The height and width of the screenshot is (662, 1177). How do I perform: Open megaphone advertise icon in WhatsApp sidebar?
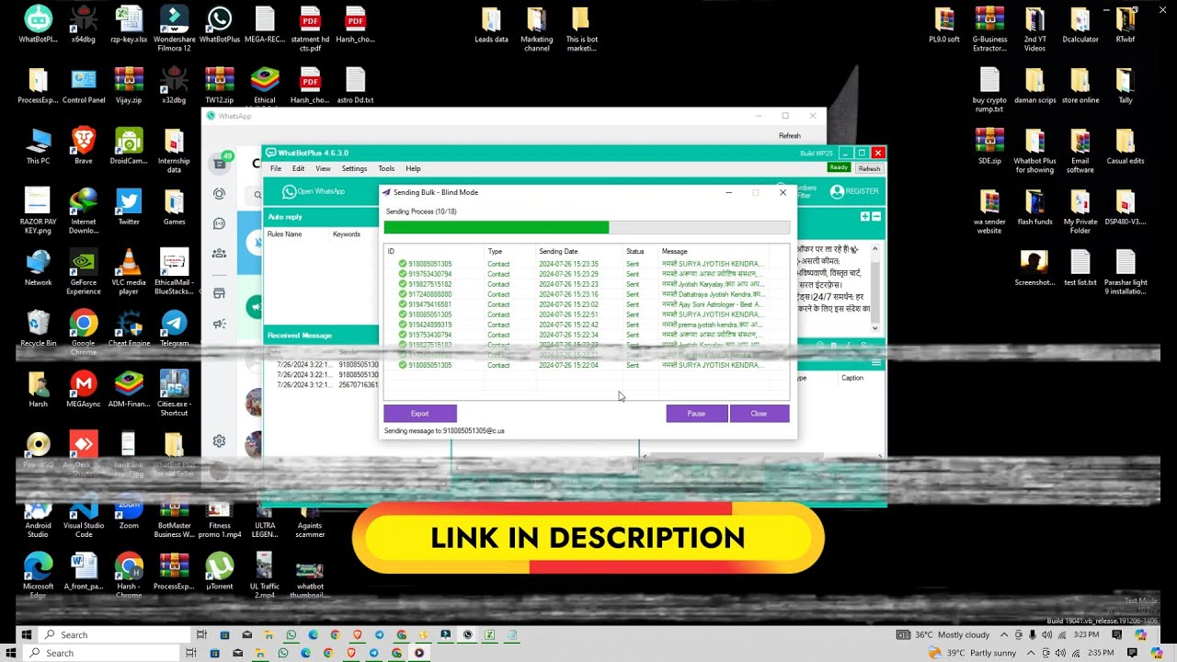tap(219, 324)
